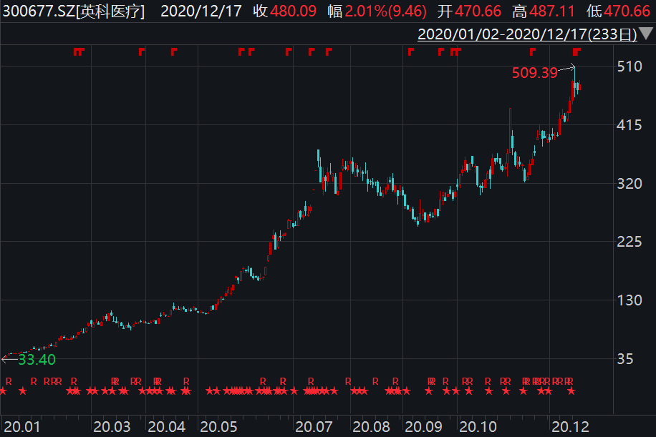Click the 510 tick on price axis
656x437 pixels.
coord(629,67)
